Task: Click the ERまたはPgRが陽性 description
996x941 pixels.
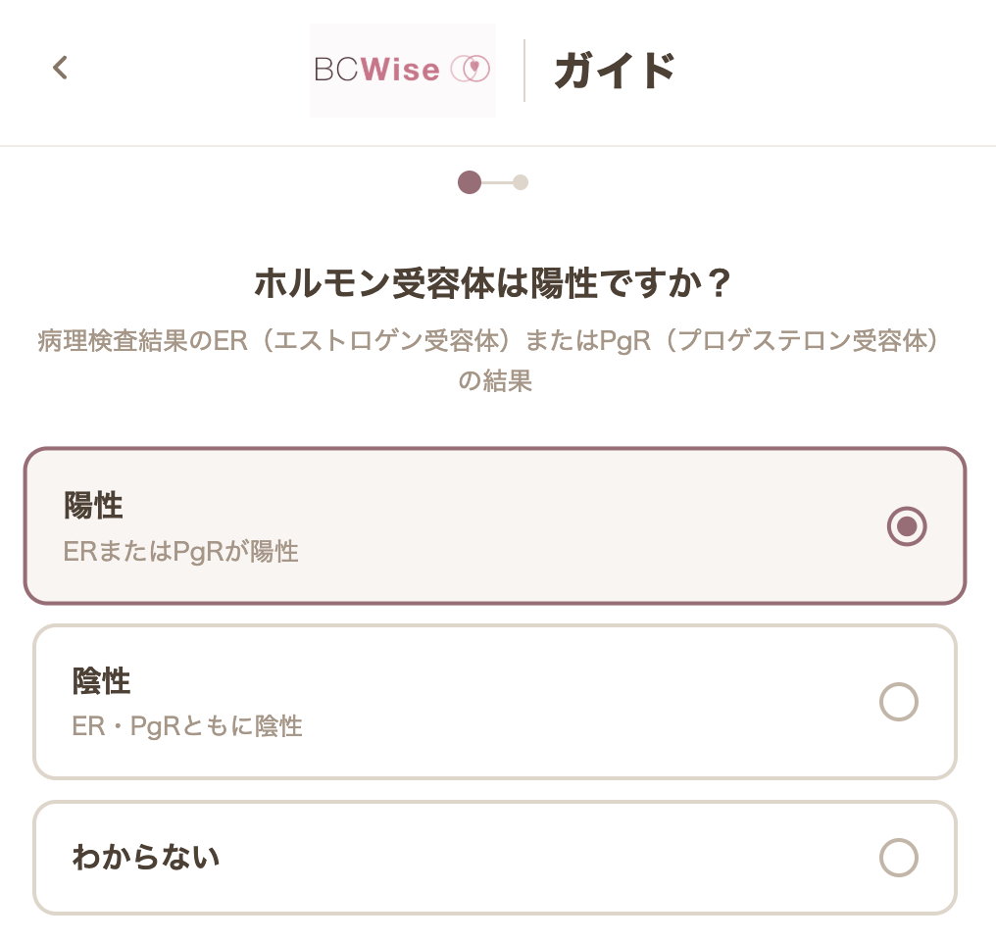Action: (x=180, y=552)
